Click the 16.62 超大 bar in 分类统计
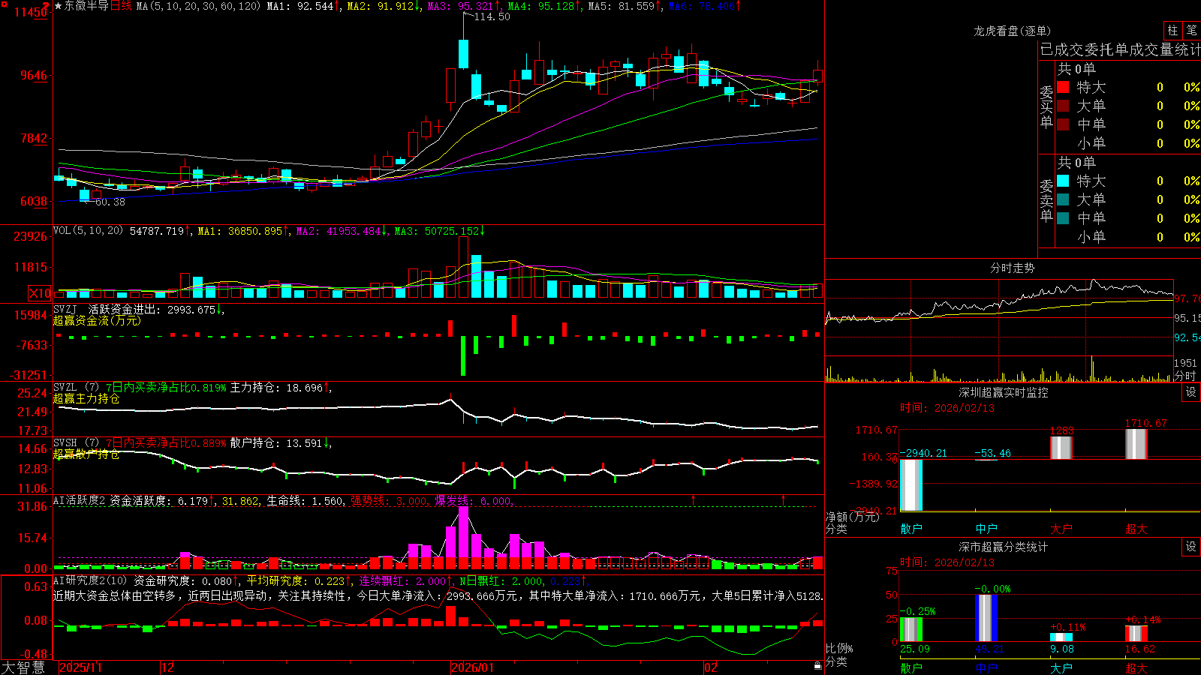1201x675 pixels. click(x=1136, y=634)
